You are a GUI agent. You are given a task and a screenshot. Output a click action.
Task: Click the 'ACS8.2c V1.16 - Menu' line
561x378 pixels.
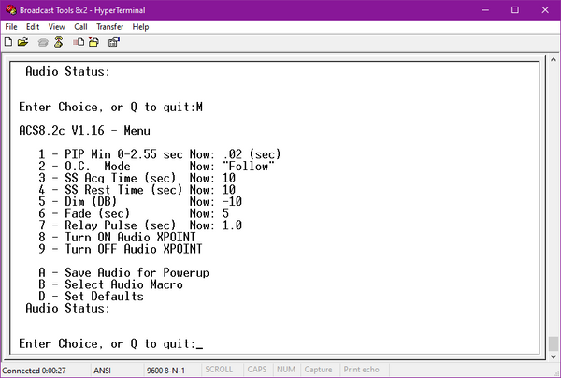click(x=84, y=130)
